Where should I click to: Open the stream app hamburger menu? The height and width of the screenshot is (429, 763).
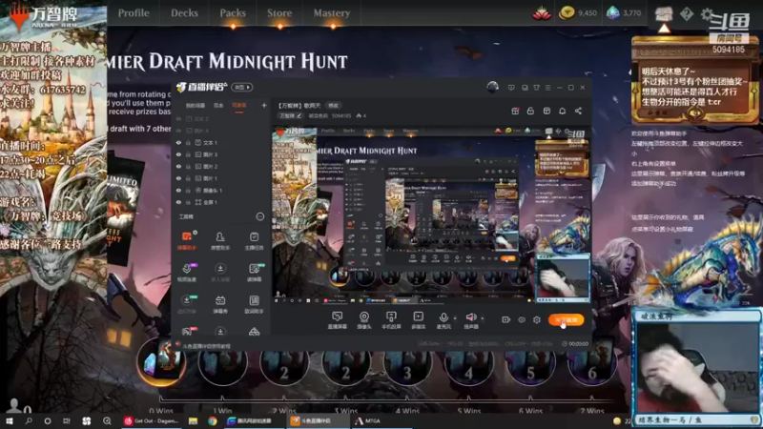pyautogui.click(x=547, y=88)
